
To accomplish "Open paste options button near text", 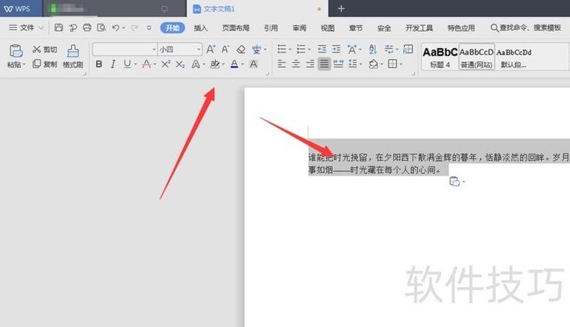I will point(457,181).
